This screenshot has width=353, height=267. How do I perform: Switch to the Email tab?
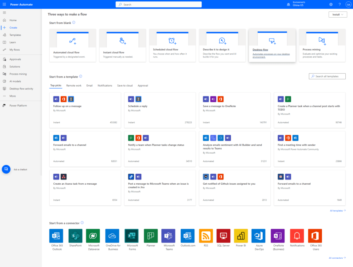[x=90, y=86]
